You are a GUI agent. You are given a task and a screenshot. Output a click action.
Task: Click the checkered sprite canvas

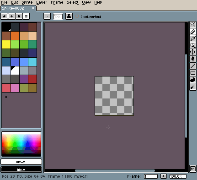[114, 96]
